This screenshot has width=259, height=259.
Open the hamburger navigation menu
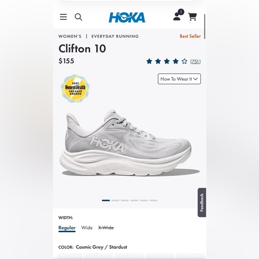(63, 17)
